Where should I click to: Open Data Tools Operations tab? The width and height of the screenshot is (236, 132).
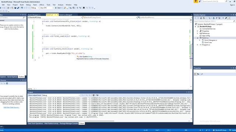pyautogui.click(x=35, y=124)
